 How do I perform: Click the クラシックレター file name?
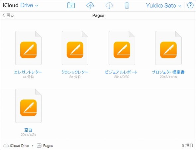coord(75,72)
